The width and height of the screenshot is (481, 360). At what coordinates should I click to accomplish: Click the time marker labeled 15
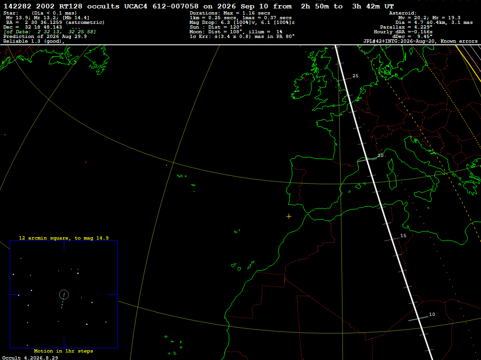coord(403,236)
